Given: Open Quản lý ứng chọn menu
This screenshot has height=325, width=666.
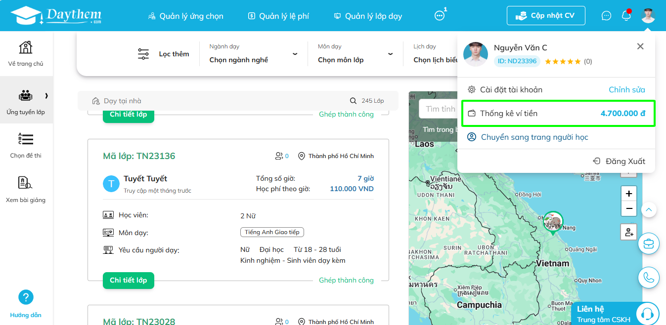Looking at the screenshot, I should click(x=186, y=16).
